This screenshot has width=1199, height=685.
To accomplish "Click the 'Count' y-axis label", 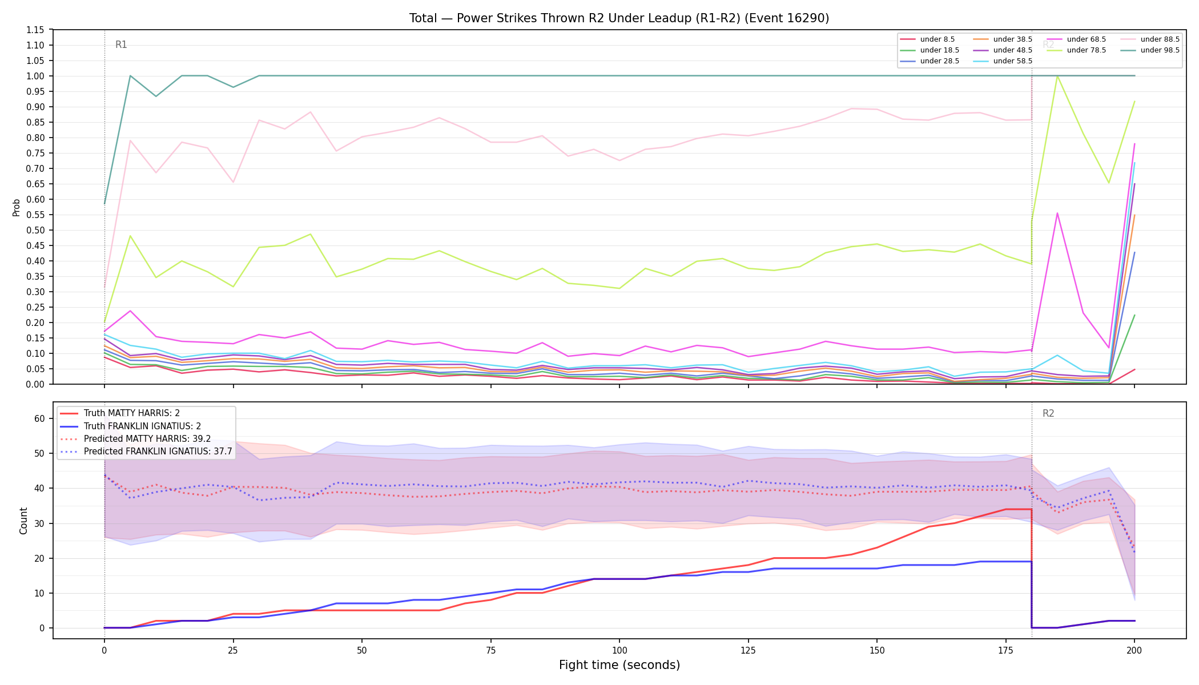I will click(x=23, y=521).
